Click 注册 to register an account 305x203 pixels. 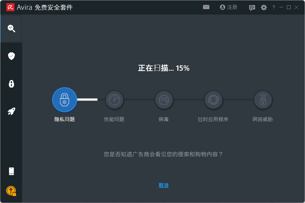pos(228,7)
